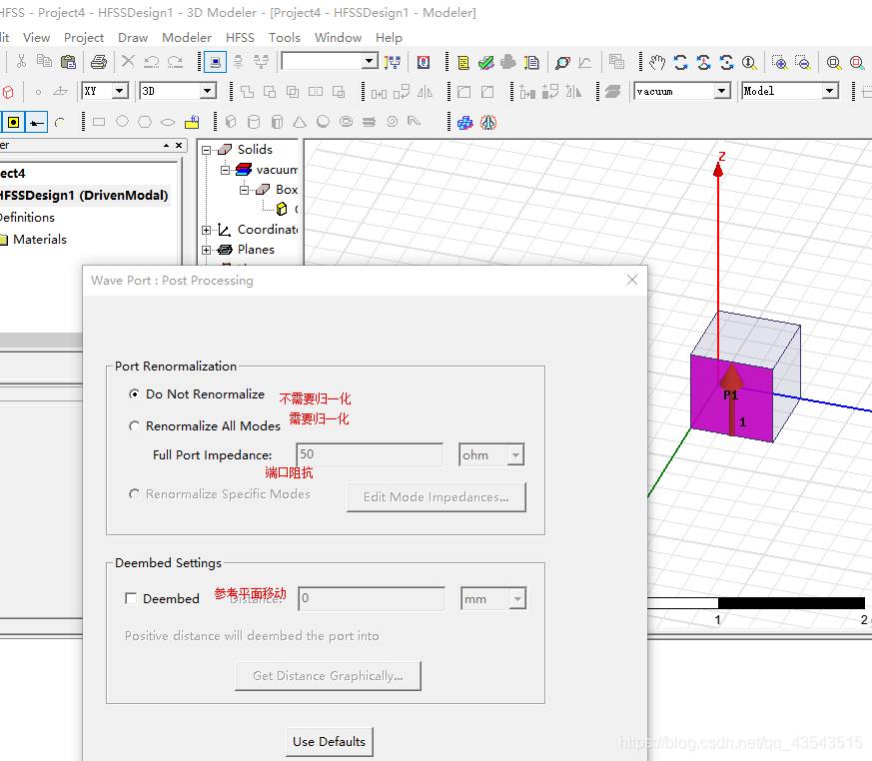The height and width of the screenshot is (761, 872).
Task: Open the Model selection dropdown
Action: coord(830,91)
